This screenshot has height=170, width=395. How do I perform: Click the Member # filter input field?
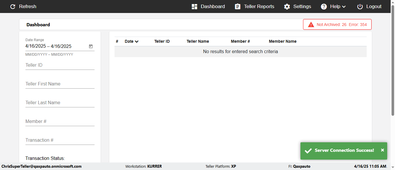coord(60,122)
